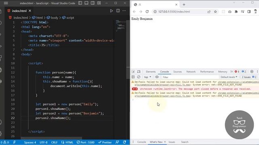
Task: Go back in the browser
Action: point(134,12)
